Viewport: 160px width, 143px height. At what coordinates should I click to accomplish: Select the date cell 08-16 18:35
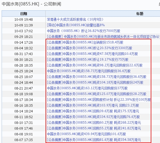click(x=23, y=105)
